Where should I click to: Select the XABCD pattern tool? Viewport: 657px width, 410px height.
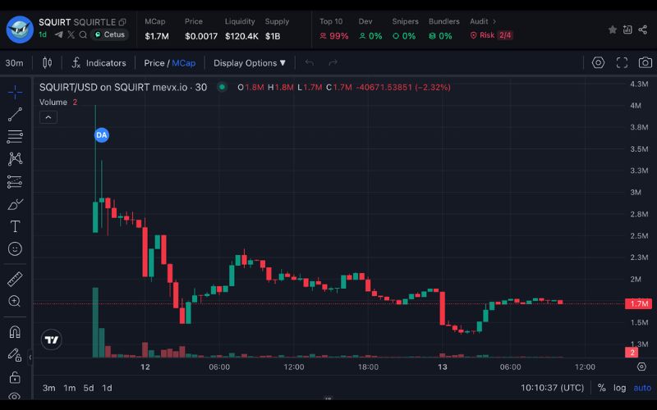(x=15, y=158)
